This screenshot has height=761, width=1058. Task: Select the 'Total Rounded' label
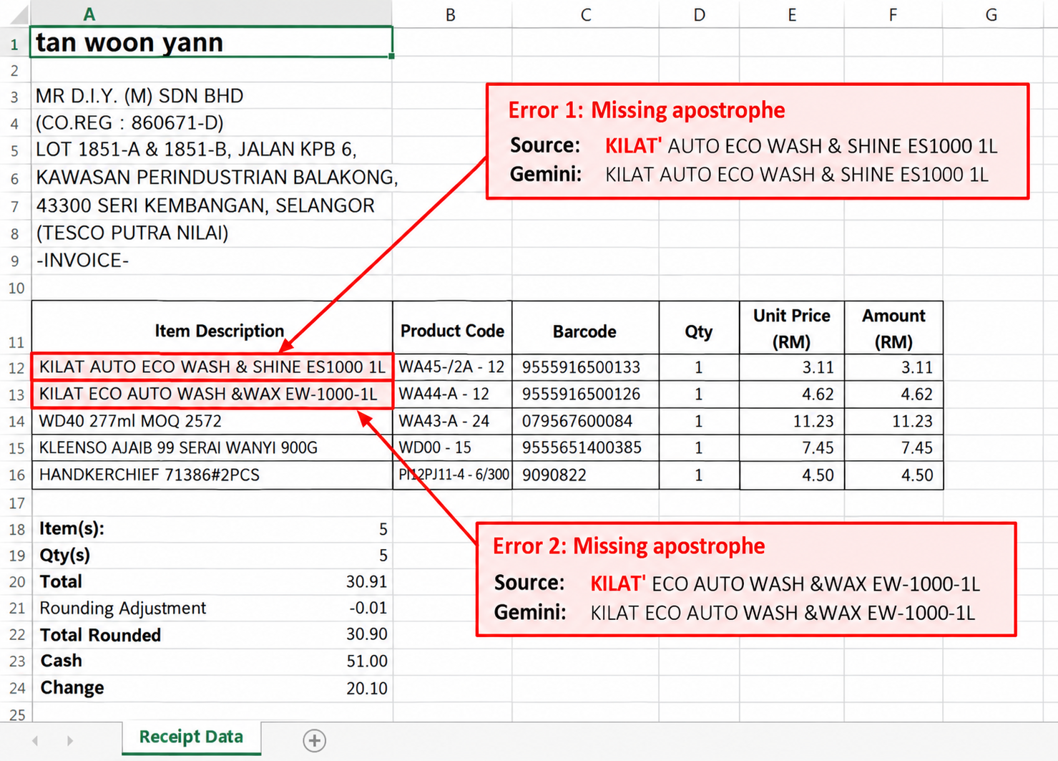[x=100, y=635]
